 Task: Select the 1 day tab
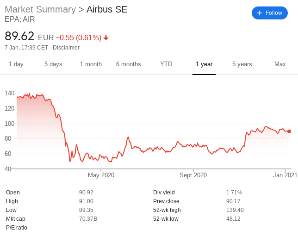click(16, 64)
